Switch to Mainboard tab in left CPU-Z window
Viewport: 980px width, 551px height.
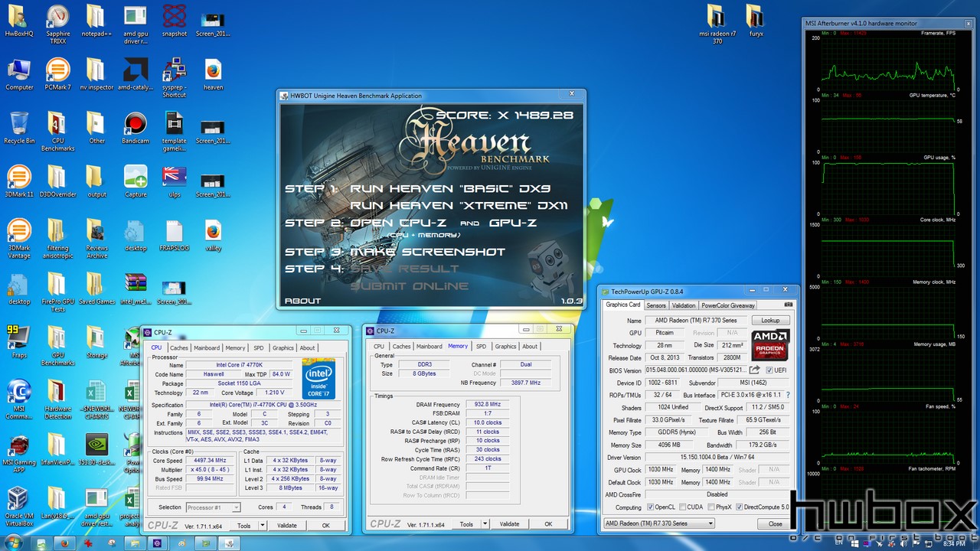(207, 347)
